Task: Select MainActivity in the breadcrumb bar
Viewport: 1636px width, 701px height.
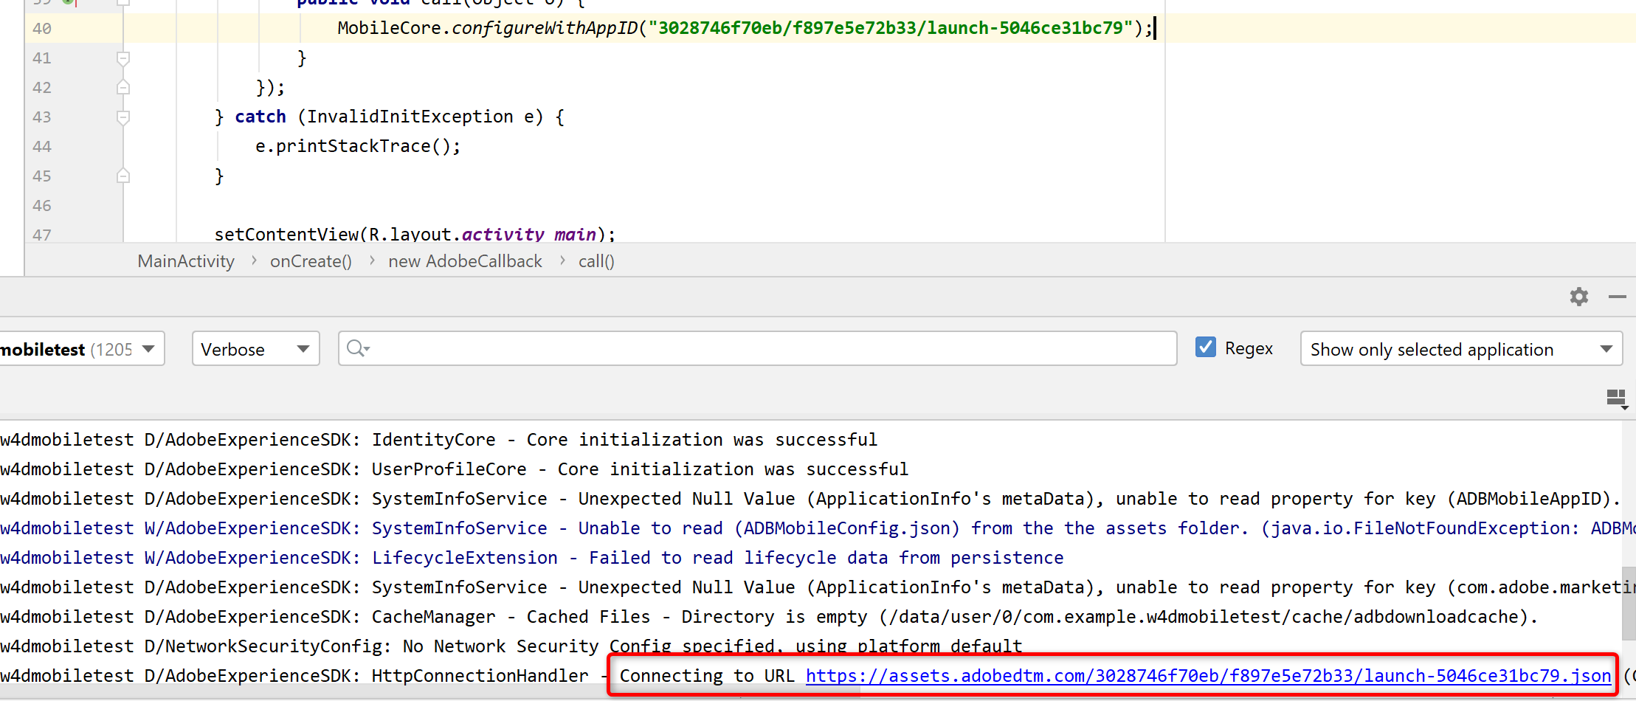Action: pos(186,261)
